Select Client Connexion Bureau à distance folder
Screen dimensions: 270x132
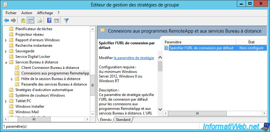coord(50,68)
